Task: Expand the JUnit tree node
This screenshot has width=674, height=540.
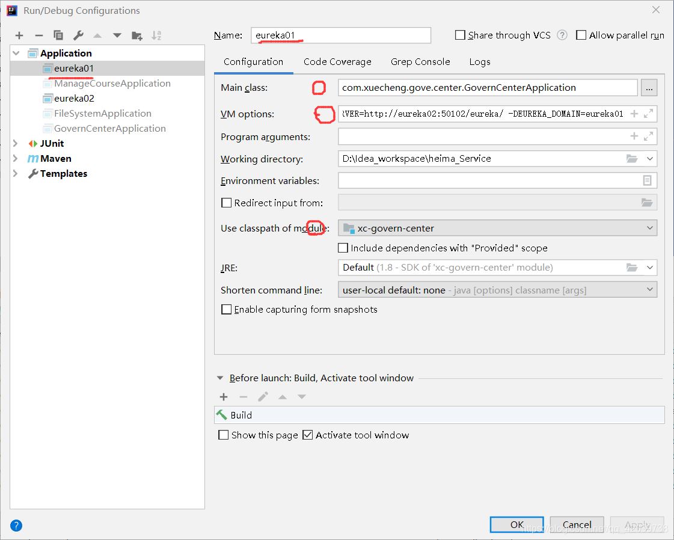Action: point(16,143)
